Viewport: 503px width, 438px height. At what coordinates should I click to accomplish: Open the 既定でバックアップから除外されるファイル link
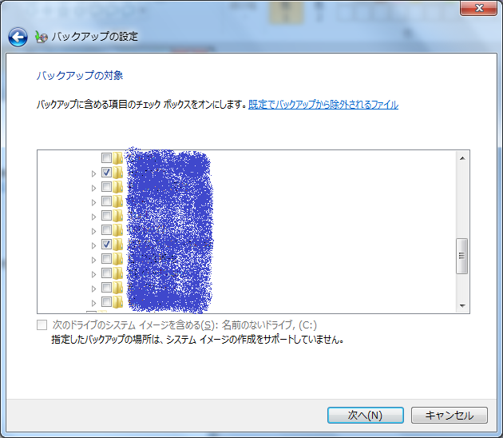[323, 105]
